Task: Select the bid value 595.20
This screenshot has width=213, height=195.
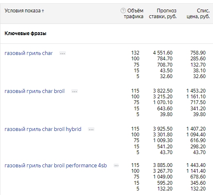Action: coord(165,183)
